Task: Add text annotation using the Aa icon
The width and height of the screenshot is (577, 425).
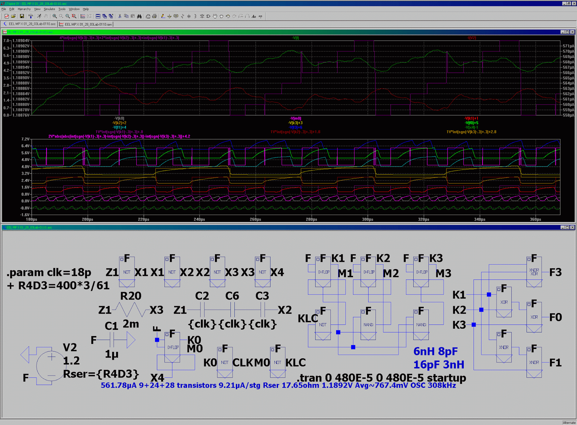Action: 254,16
